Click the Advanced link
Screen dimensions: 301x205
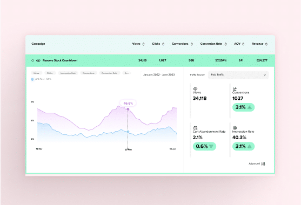[x=254, y=164]
